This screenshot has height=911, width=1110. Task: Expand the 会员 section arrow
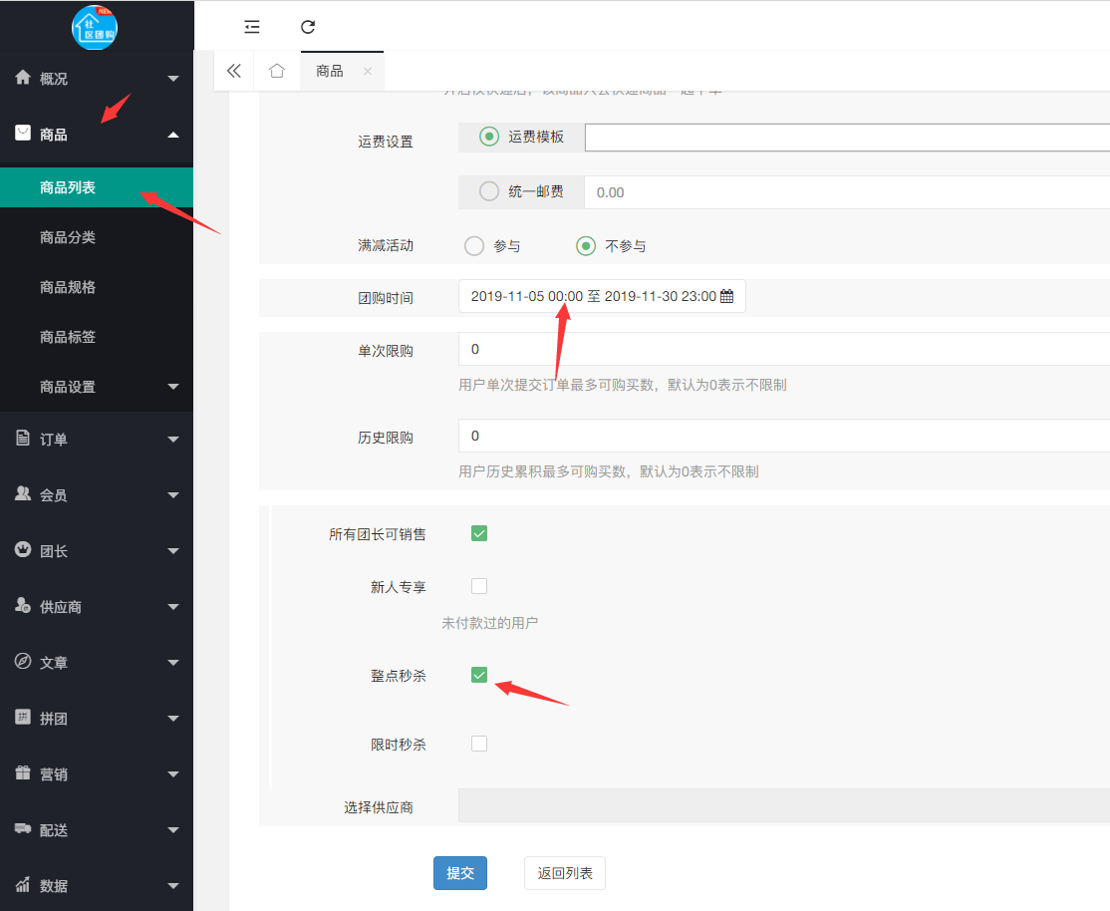(173, 495)
